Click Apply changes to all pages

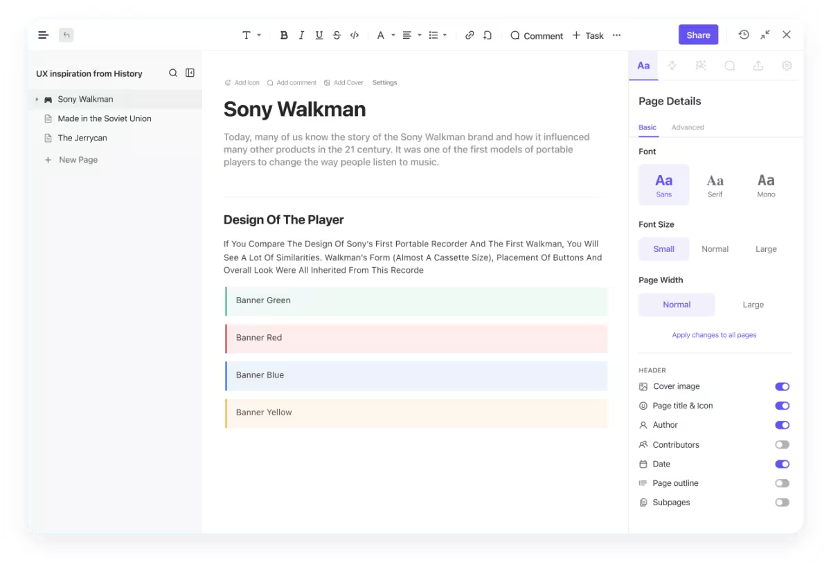[x=714, y=335]
